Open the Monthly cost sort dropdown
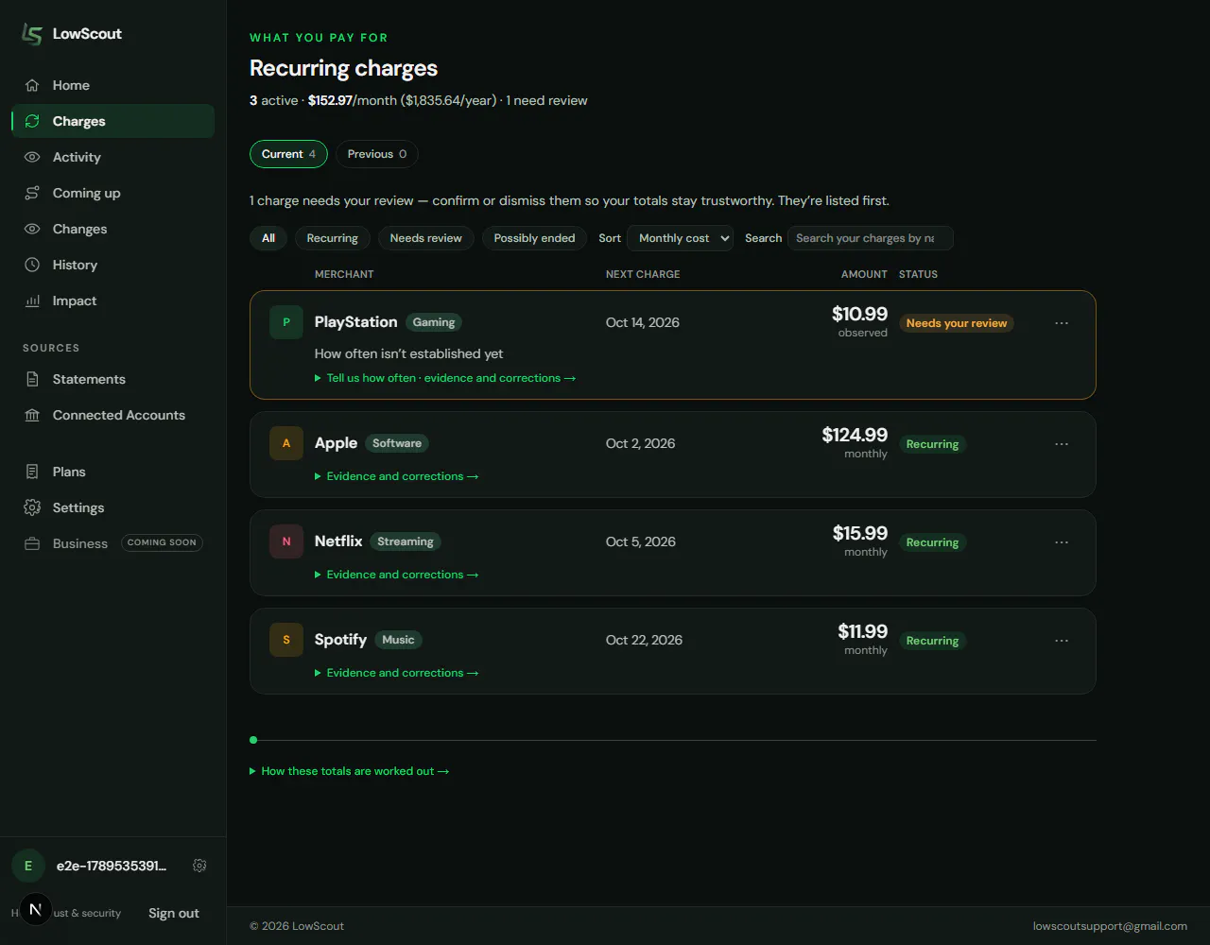This screenshot has width=1210, height=945. [x=680, y=238]
